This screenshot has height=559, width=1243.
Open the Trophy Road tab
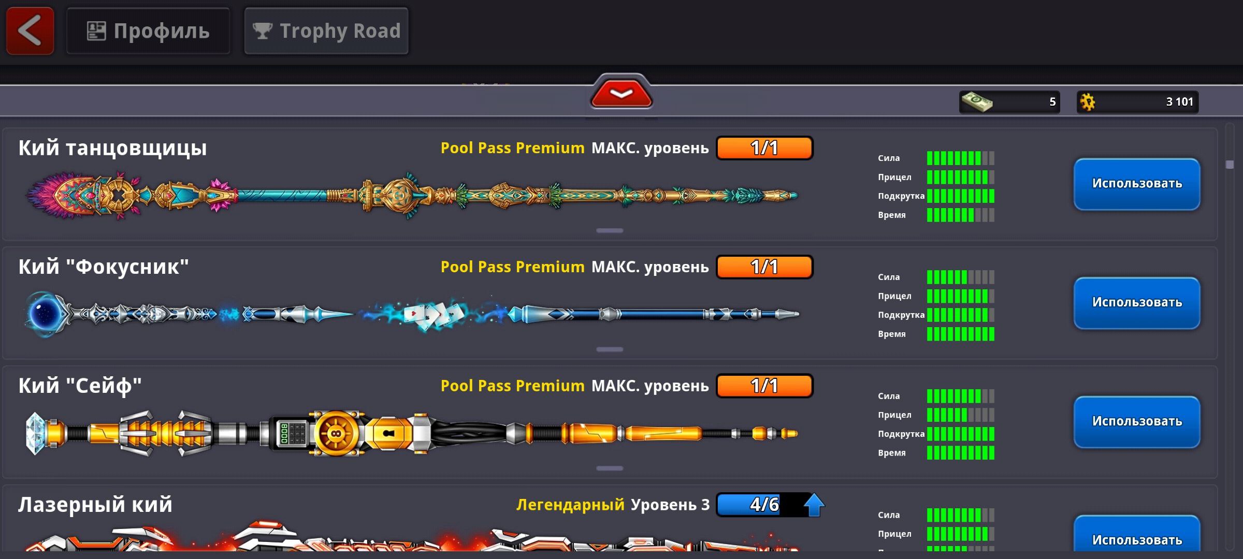(x=326, y=31)
